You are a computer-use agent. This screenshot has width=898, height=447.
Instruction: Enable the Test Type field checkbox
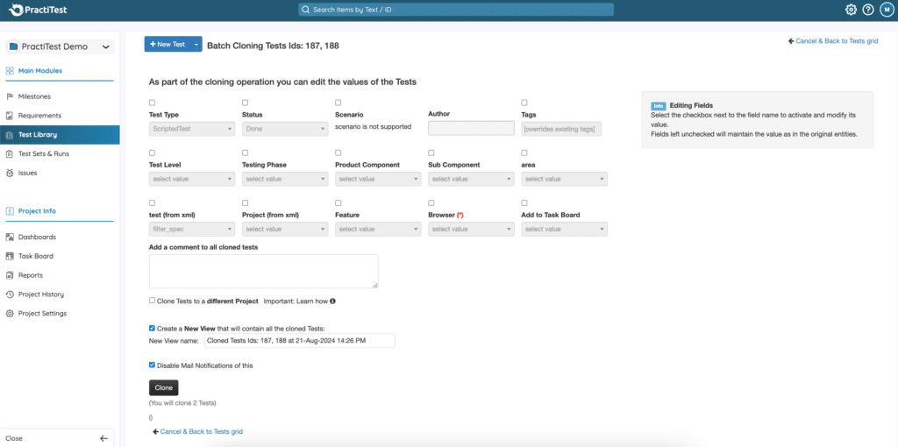point(152,103)
